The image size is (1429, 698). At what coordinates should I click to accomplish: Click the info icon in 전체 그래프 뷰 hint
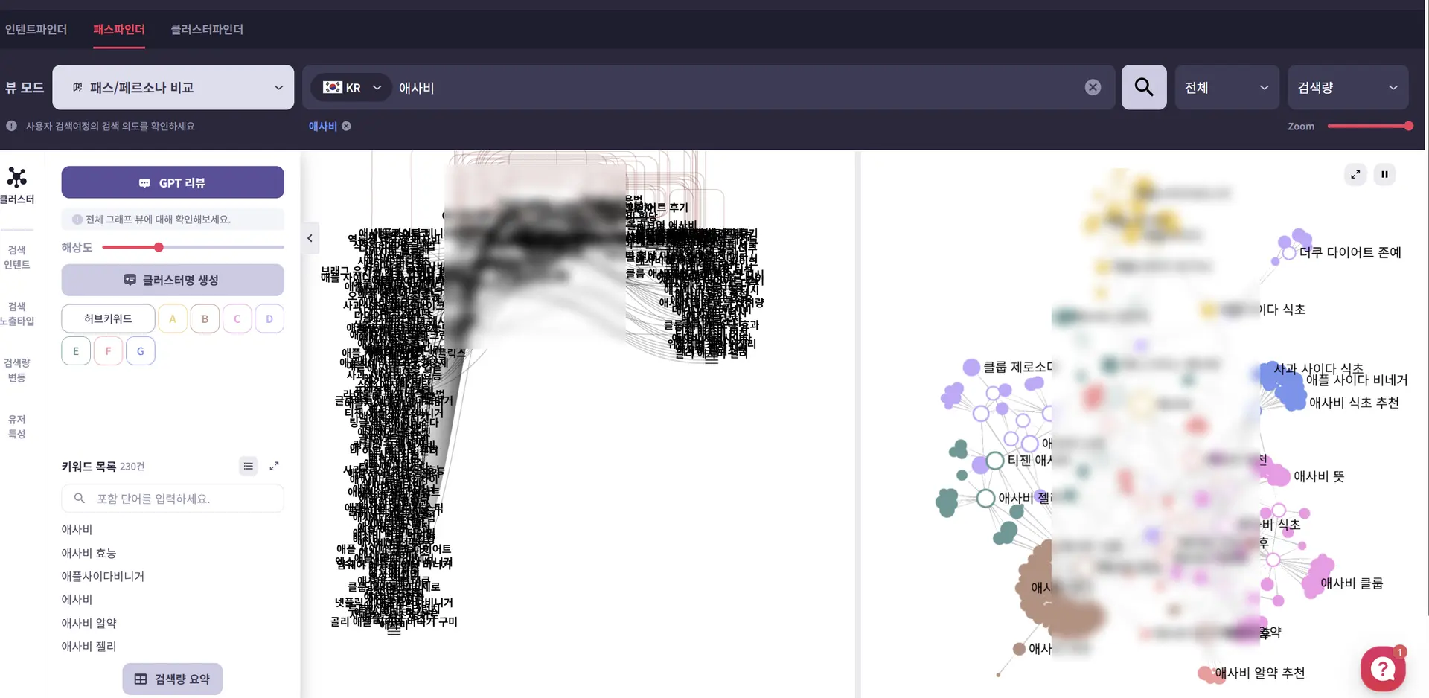point(77,220)
